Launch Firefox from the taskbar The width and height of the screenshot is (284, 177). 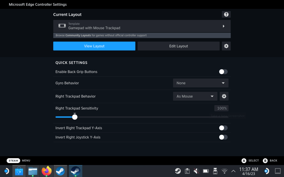coord(47,171)
